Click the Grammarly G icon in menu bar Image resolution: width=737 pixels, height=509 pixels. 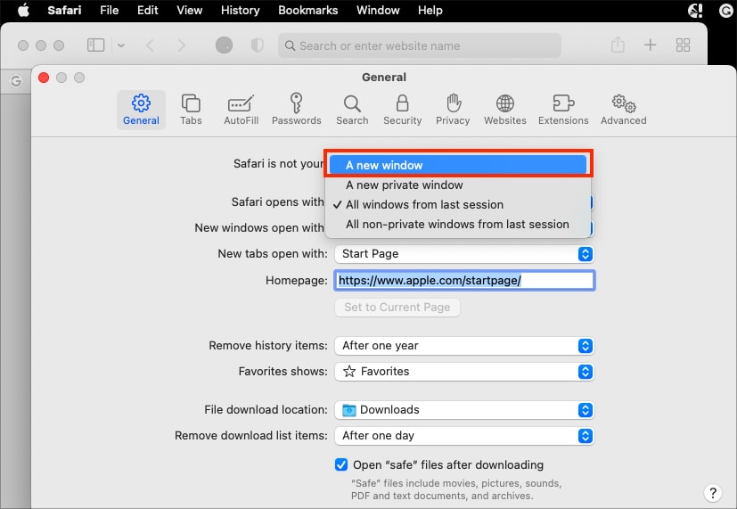click(726, 11)
